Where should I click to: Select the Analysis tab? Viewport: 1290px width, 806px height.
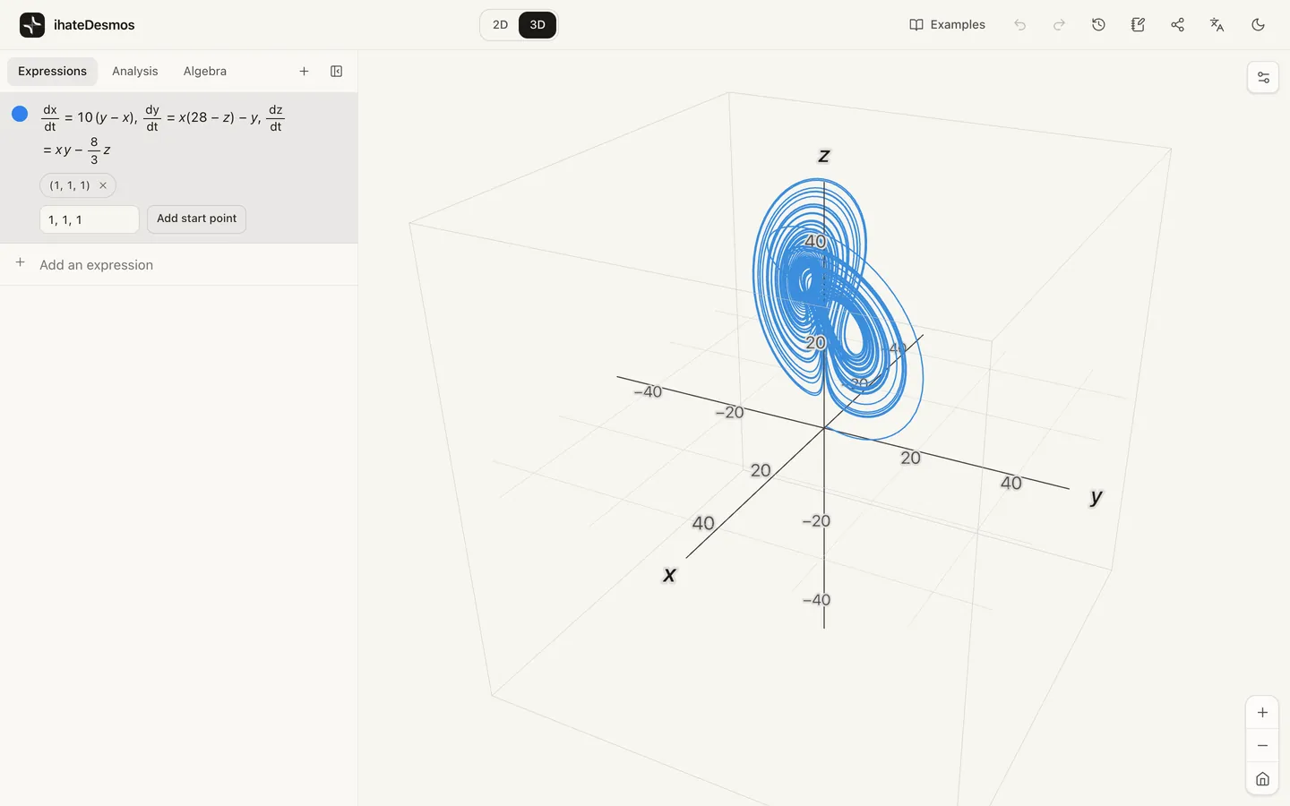pos(134,72)
